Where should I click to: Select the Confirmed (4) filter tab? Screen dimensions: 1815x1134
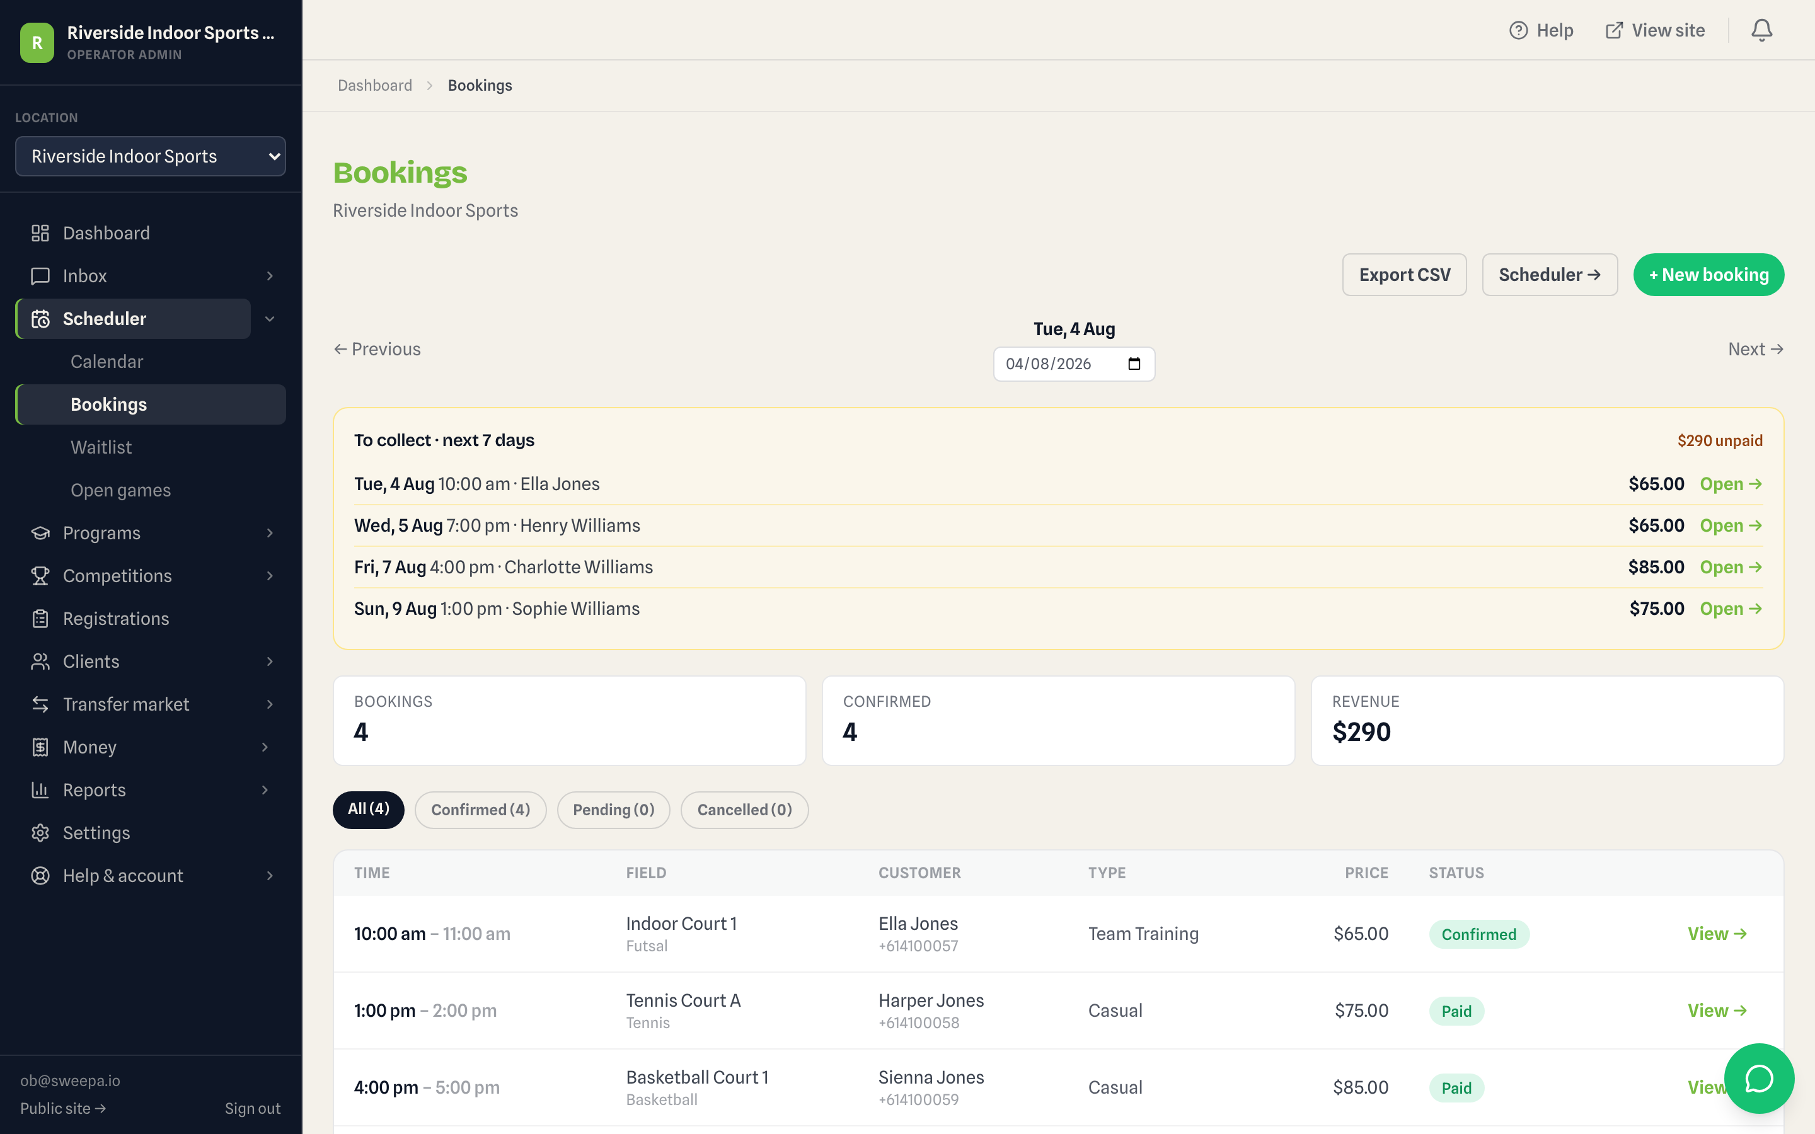tap(481, 810)
